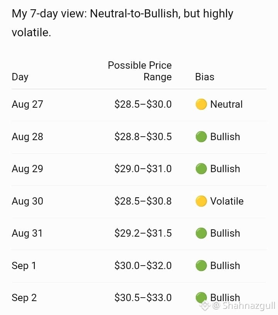
Task: Open the @Shahnazgull watermark handle
Action: coord(244,306)
